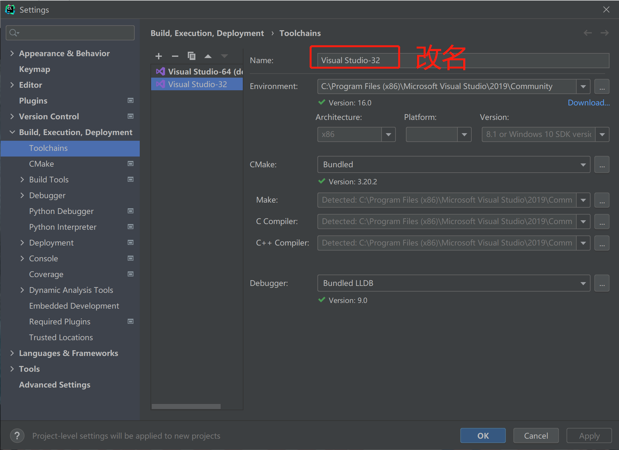619x450 pixels.
Task: Browse for C++ Compiler path
Action: click(602, 243)
